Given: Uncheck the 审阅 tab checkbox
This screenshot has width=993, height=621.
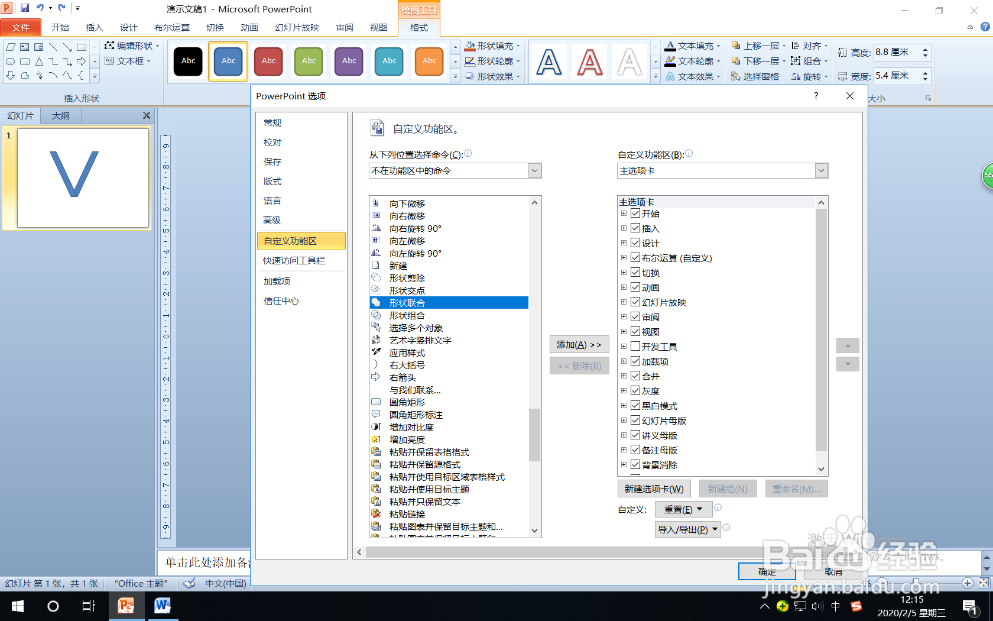Looking at the screenshot, I should pos(635,316).
